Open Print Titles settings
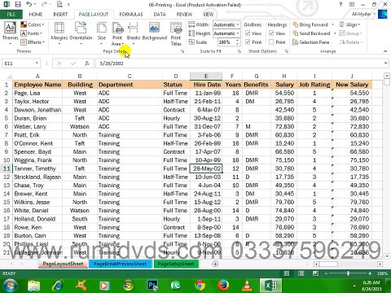The width and height of the screenshot is (391, 293). point(176,33)
